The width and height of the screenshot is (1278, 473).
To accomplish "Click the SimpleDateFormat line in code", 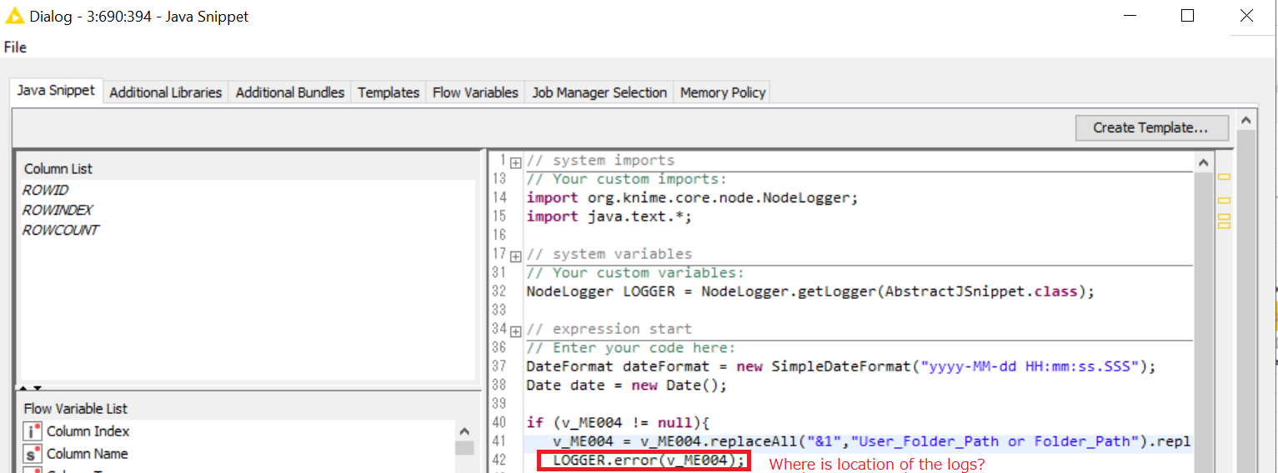I will pyautogui.click(x=841, y=366).
